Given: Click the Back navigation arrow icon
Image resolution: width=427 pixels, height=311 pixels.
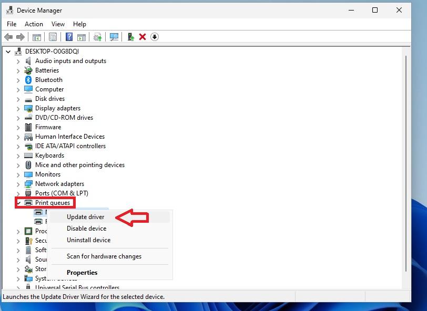Looking at the screenshot, I should pos(8,37).
